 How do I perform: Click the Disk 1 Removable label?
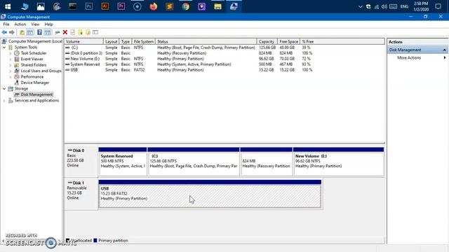pos(81,194)
